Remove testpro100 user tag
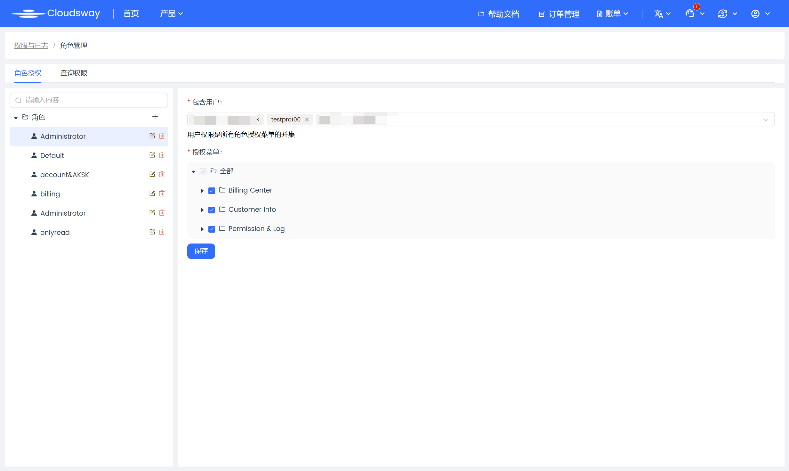 point(307,120)
